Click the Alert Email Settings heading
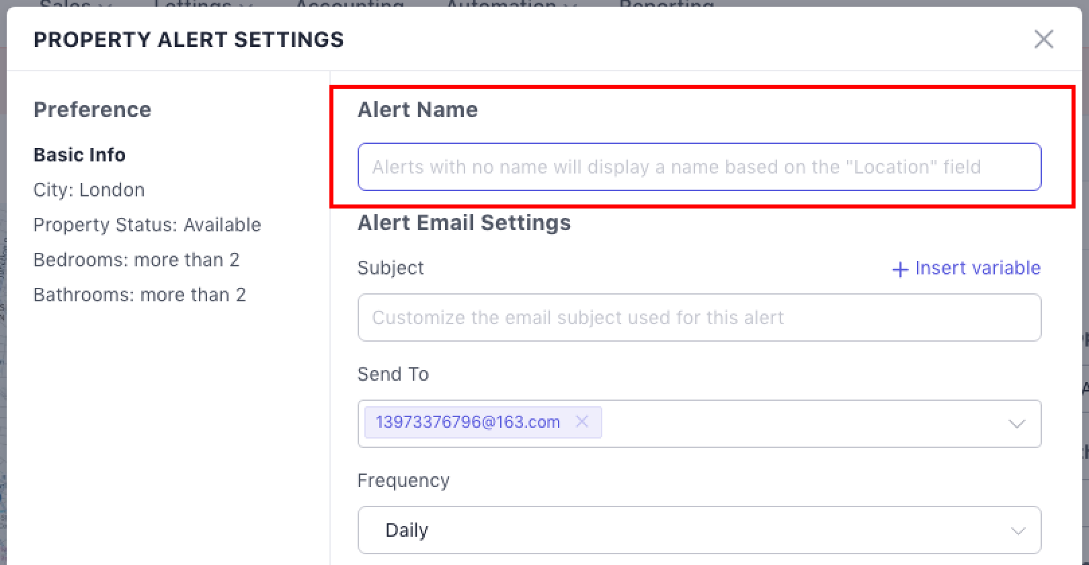The height and width of the screenshot is (565, 1089). (464, 223)
